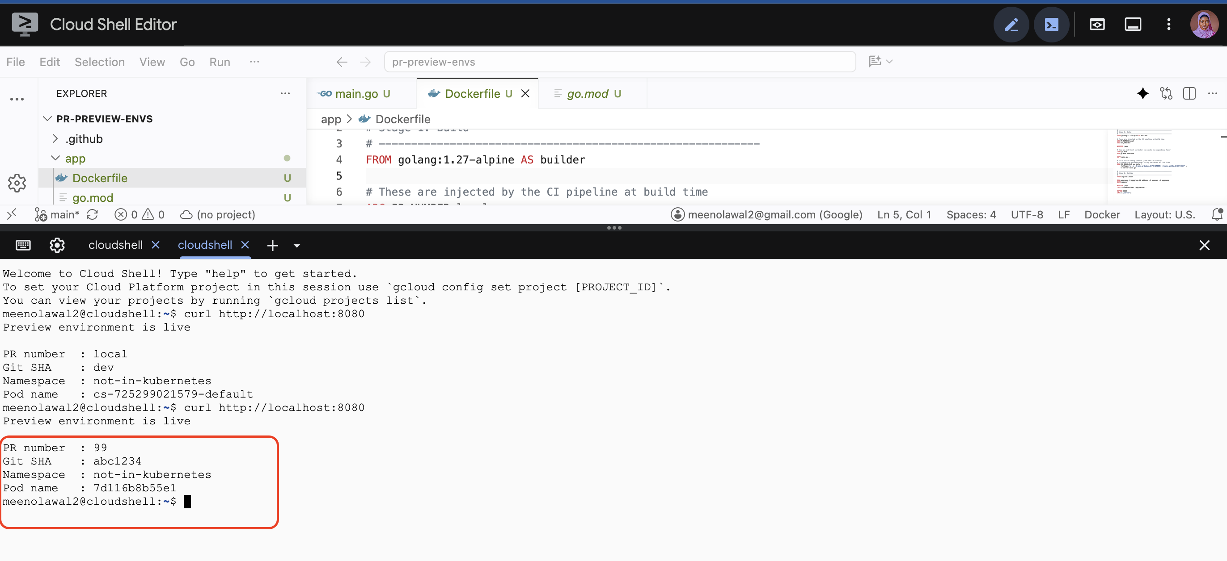The width and height of the screenshot is (1227, 561).
Task: Go back with the left arrow
Action: click(342, 62)
